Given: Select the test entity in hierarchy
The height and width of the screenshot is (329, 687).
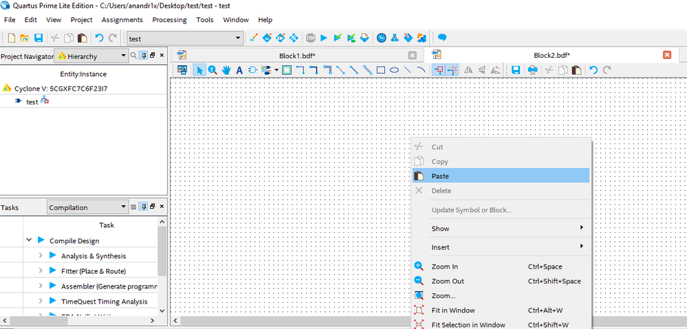Looking at the screenshot, I should click(32, 102).
